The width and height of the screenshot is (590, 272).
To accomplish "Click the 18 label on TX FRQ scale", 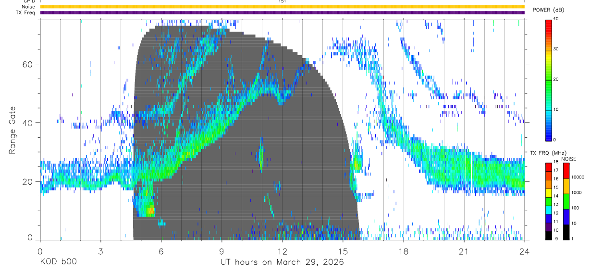I will point(556,162).
